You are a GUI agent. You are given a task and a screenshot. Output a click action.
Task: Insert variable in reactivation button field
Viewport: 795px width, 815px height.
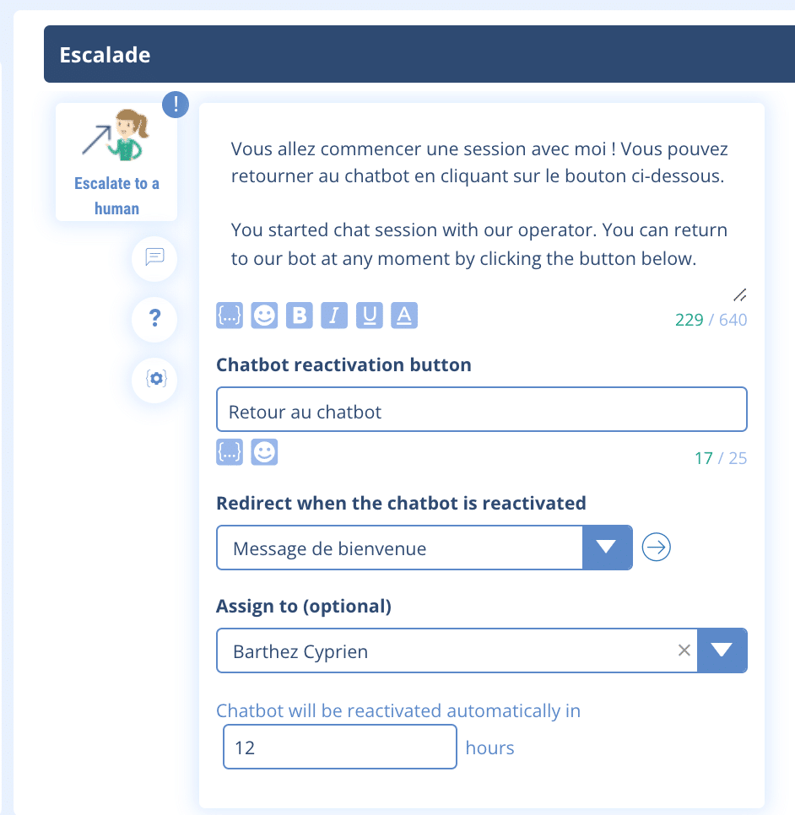pyautogui.click(x=230, y=452)
